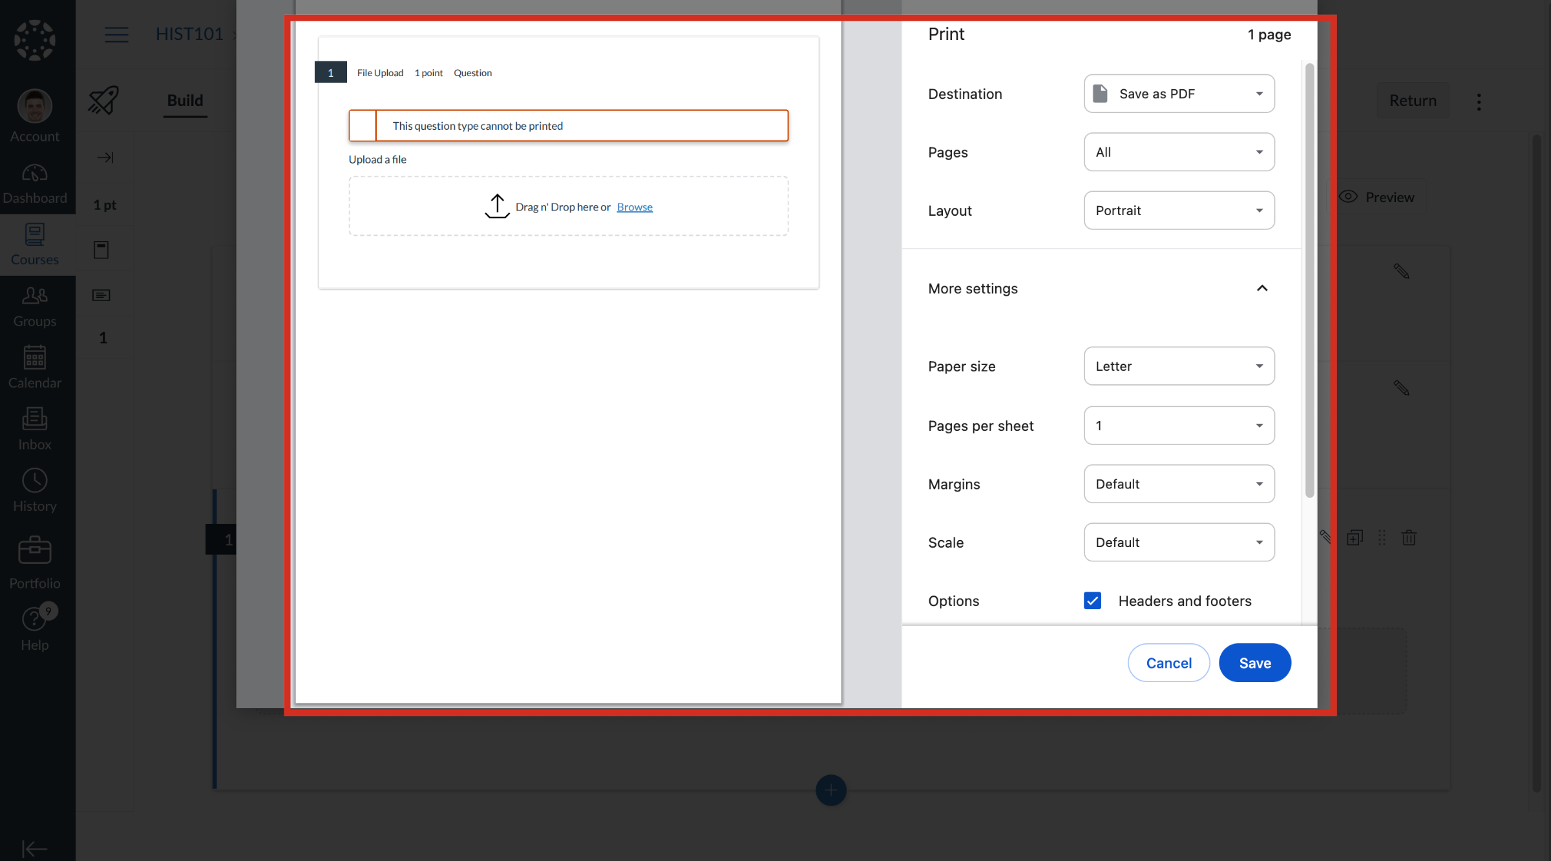The width and height of the screenshot is (1551, 861).
Task: Open the Pages All dropdown
Action: (x=1179, y=152)
